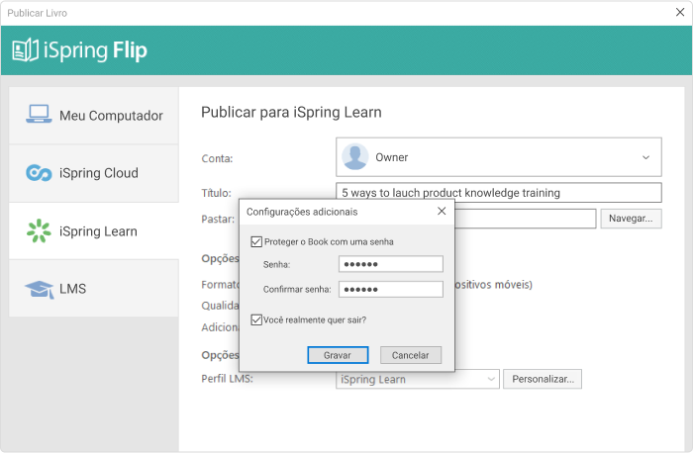Click the 'Conta:' label
Image resolution: width=693 pixels, height=453 pixels.
pos(217,158)
